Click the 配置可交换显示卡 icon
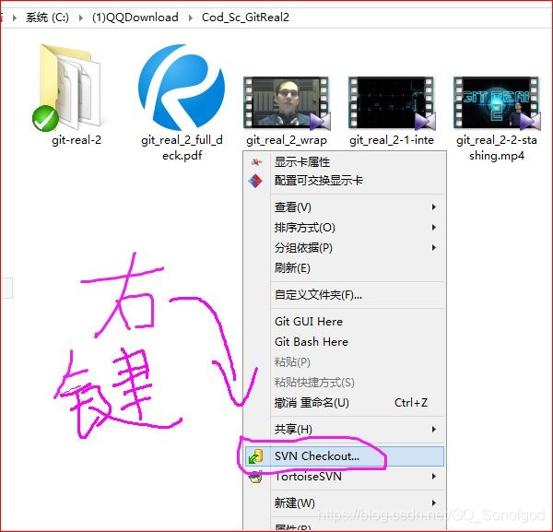The width and height of the screenshot is (553, 532). (255, 181)
